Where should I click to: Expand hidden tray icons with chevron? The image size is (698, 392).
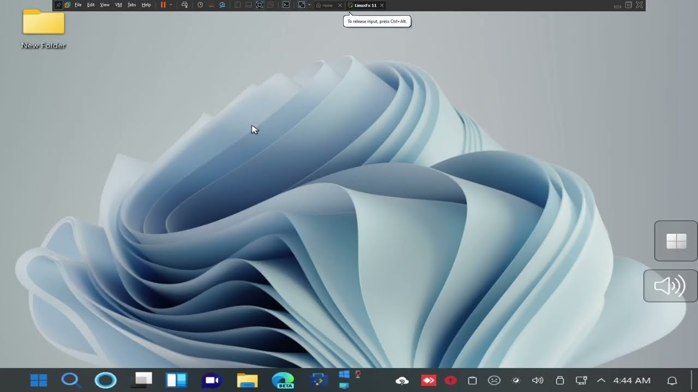[601, 381]
